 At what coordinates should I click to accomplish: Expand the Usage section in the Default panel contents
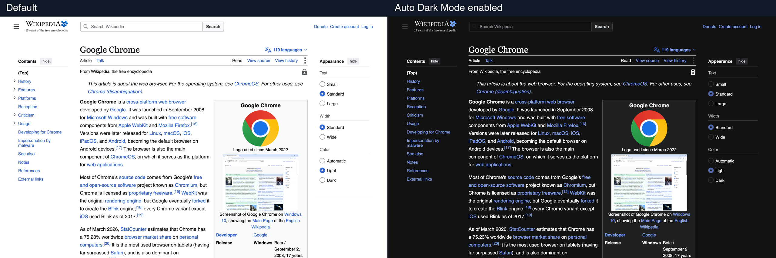coord(15,123)
